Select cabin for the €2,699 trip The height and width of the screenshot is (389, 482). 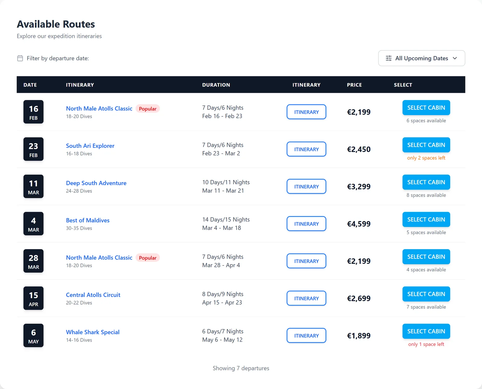[x=426, y=294]
